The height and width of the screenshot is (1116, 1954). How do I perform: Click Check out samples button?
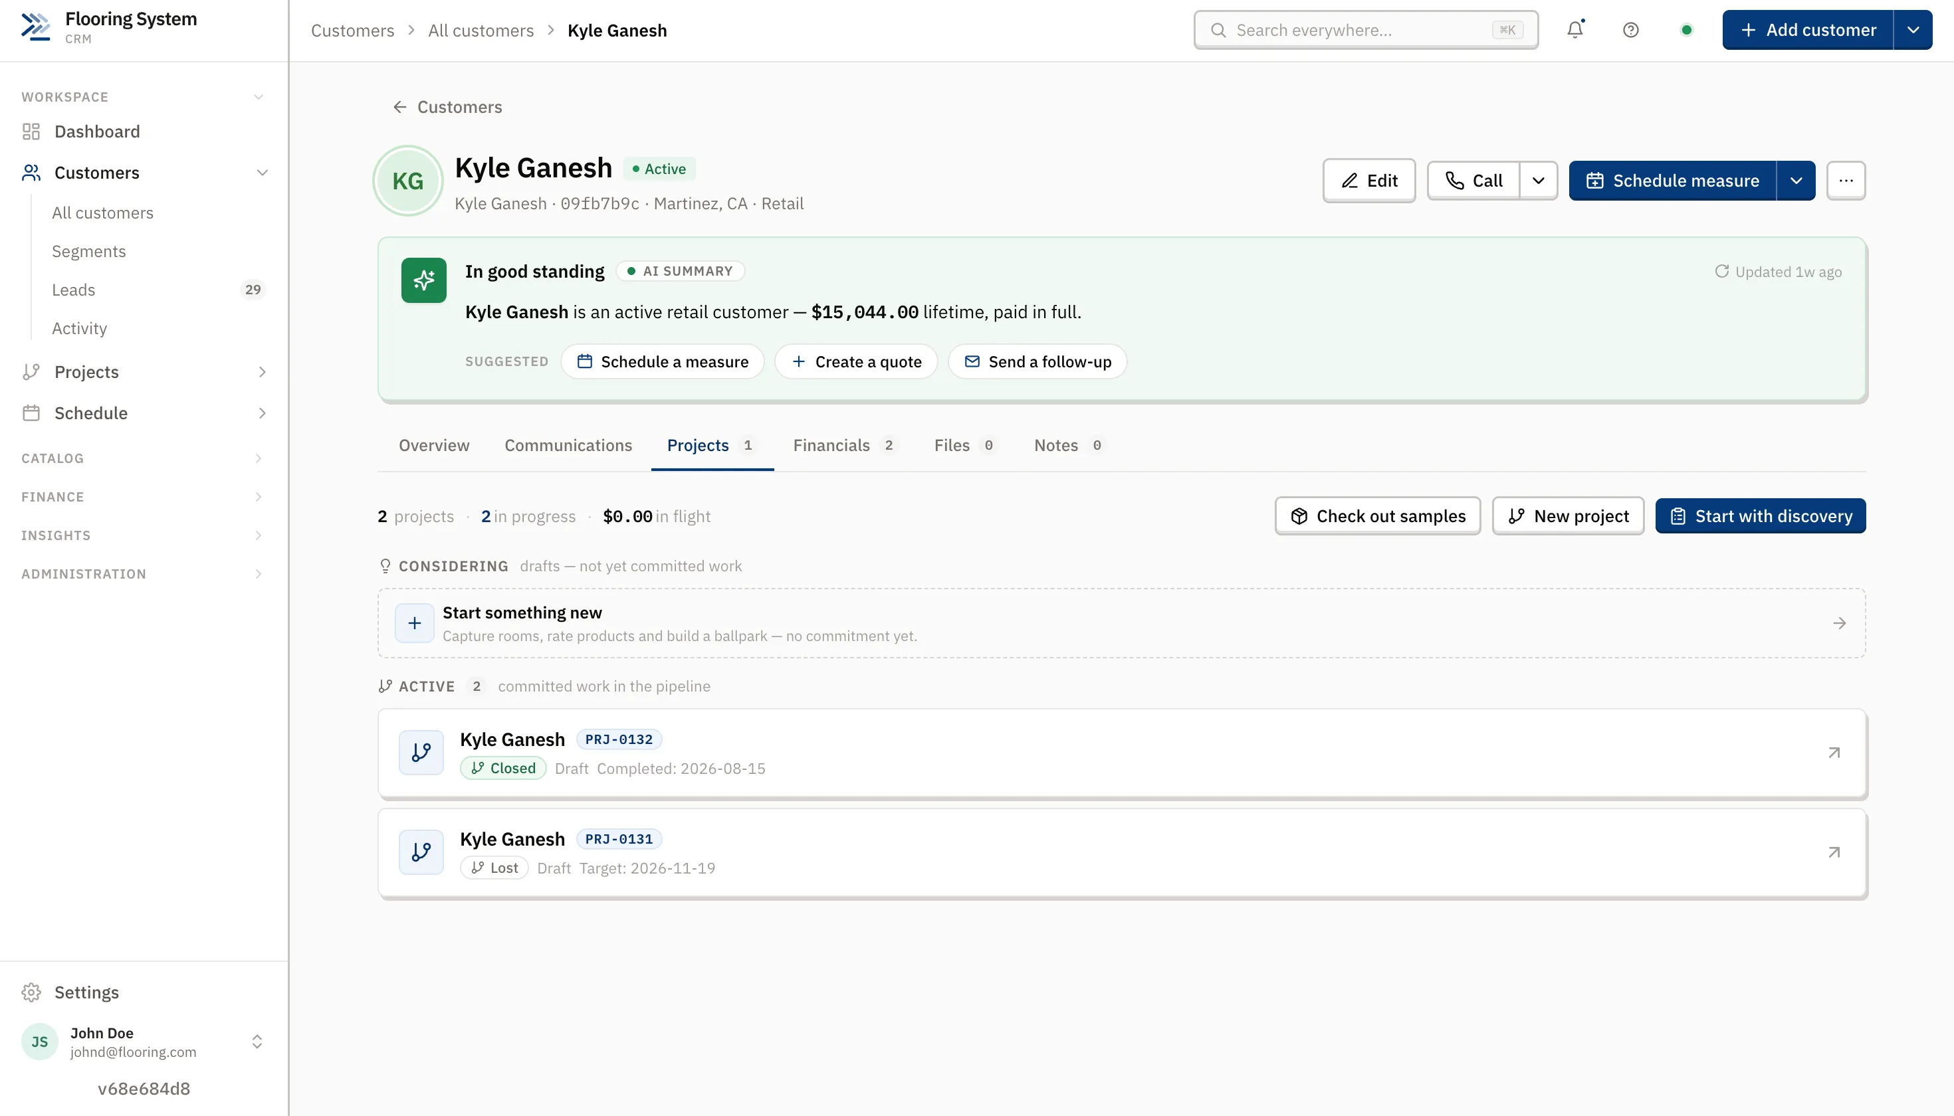(x=1378, y=516)
